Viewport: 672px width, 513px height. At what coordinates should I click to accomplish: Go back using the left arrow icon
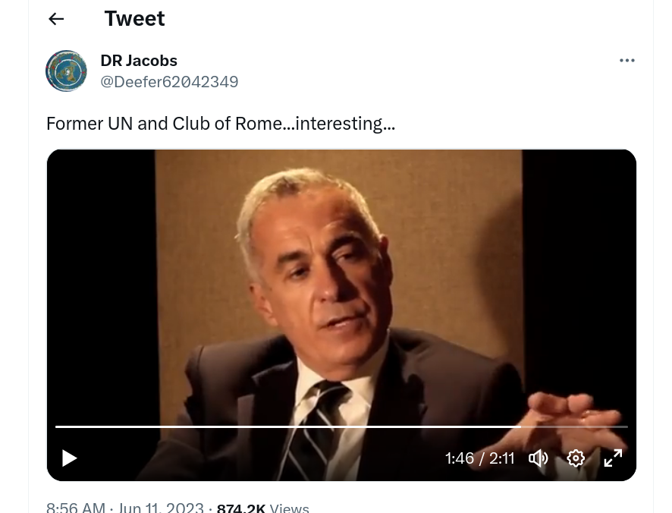56,19
